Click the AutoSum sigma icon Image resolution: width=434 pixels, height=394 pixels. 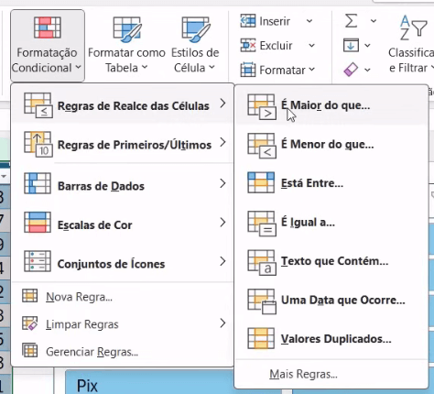pyautogui.click(x=351, y=21)
